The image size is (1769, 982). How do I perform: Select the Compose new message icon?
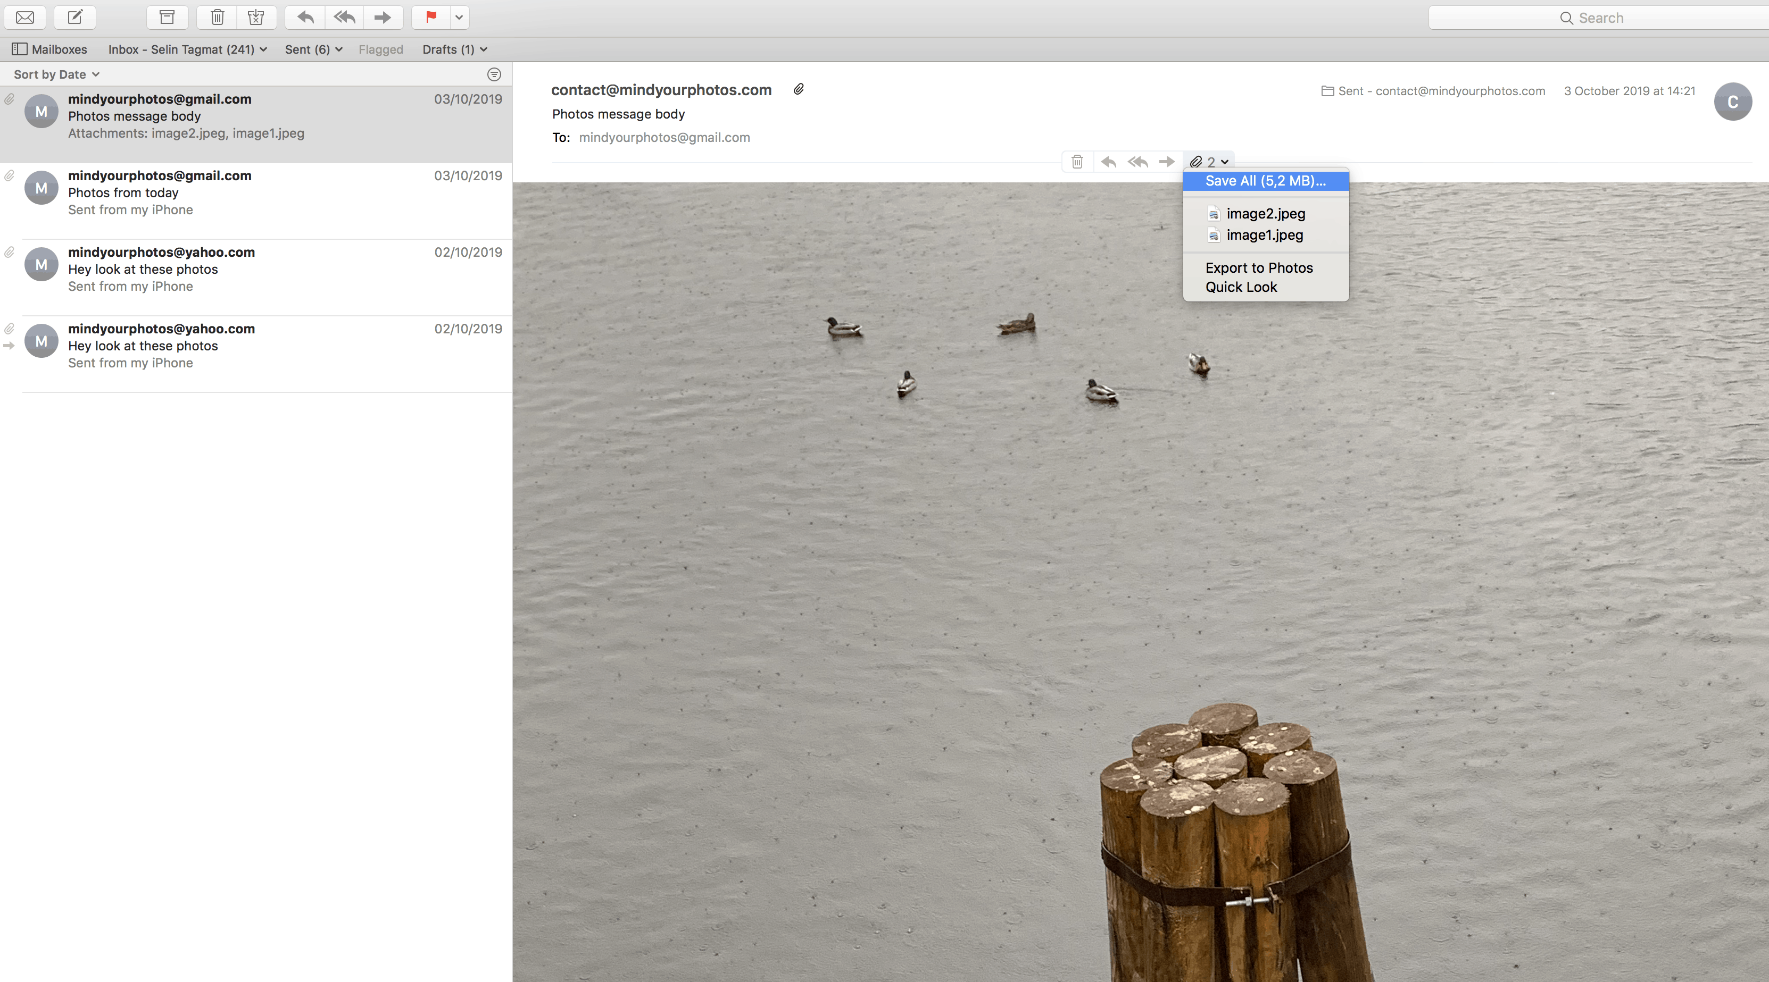75,17
